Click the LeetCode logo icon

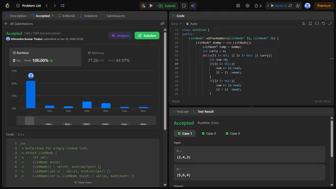7,5
